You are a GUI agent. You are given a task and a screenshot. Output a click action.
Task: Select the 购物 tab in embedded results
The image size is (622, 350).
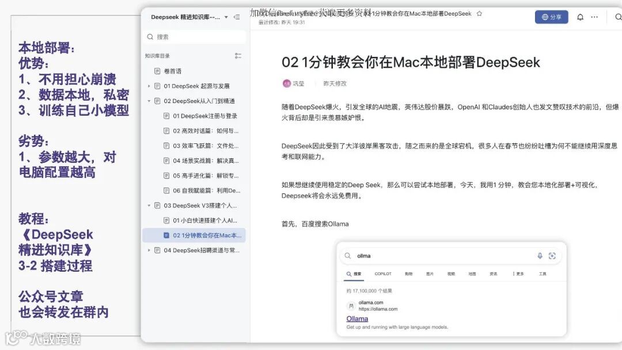(408, 274)
